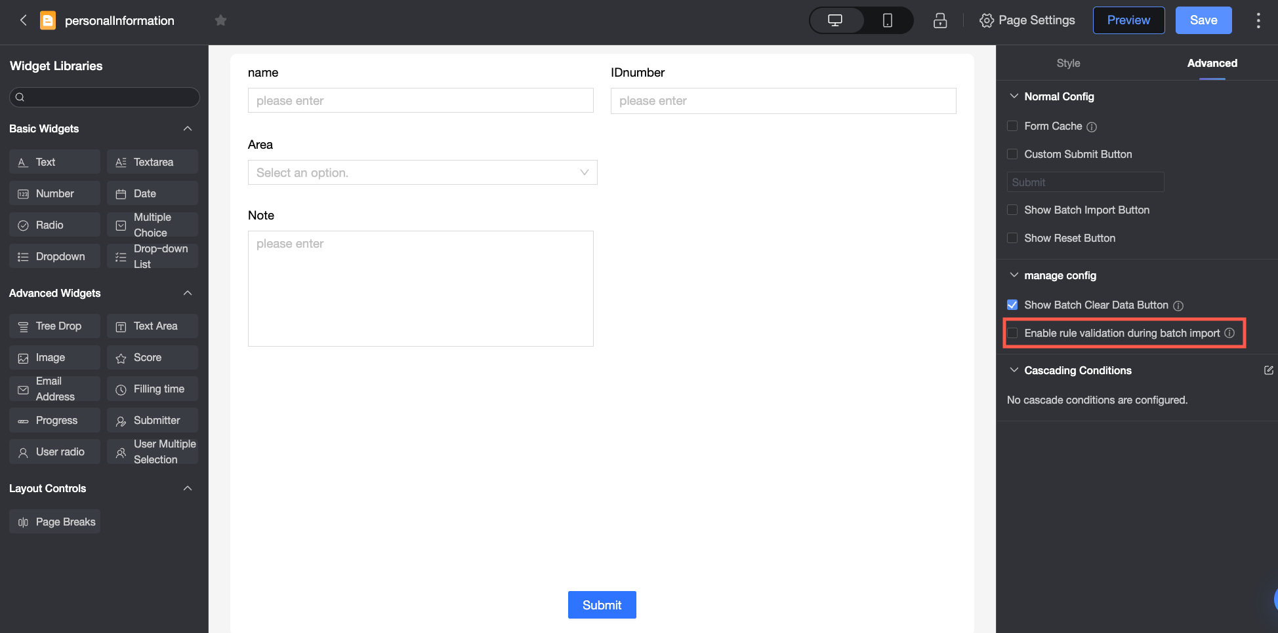Collapse the Advanced Widgets section

(x=188, y=293)
